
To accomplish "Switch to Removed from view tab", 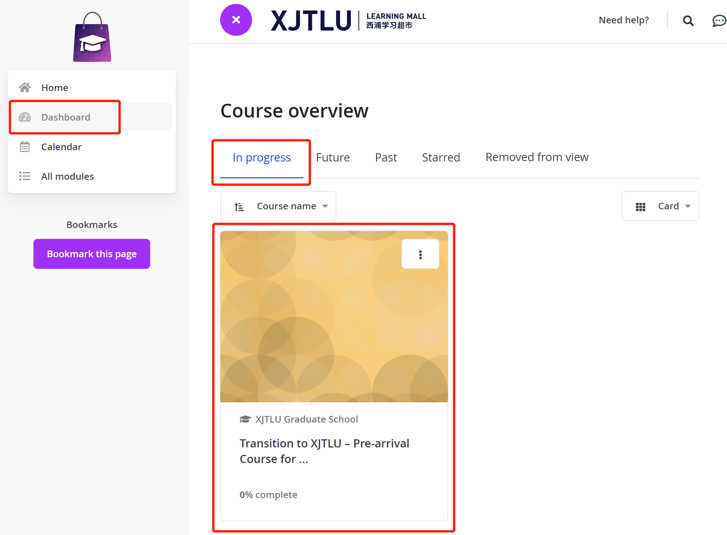I will (537, 158).
